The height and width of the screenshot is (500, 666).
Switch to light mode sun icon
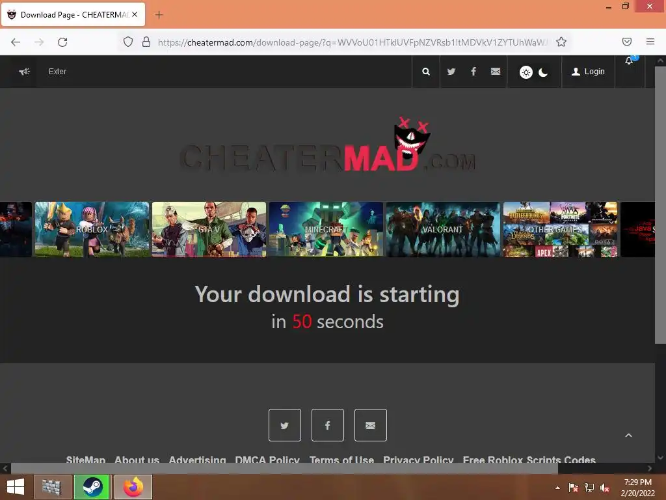[526, 72]
